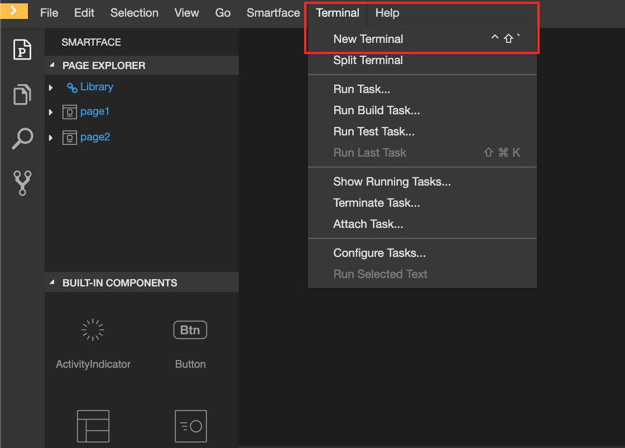Click the page1 page icon

coord(70,112)
